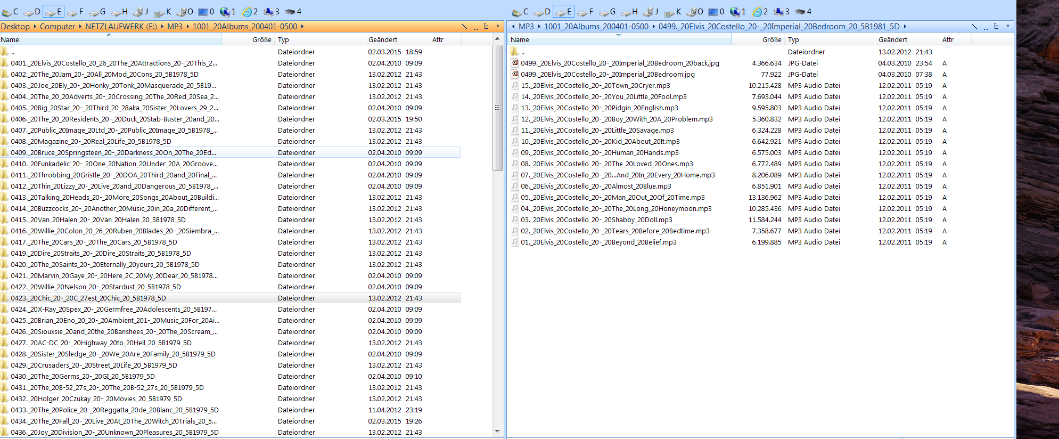Switch right pane to drive D

click(542, 11)
